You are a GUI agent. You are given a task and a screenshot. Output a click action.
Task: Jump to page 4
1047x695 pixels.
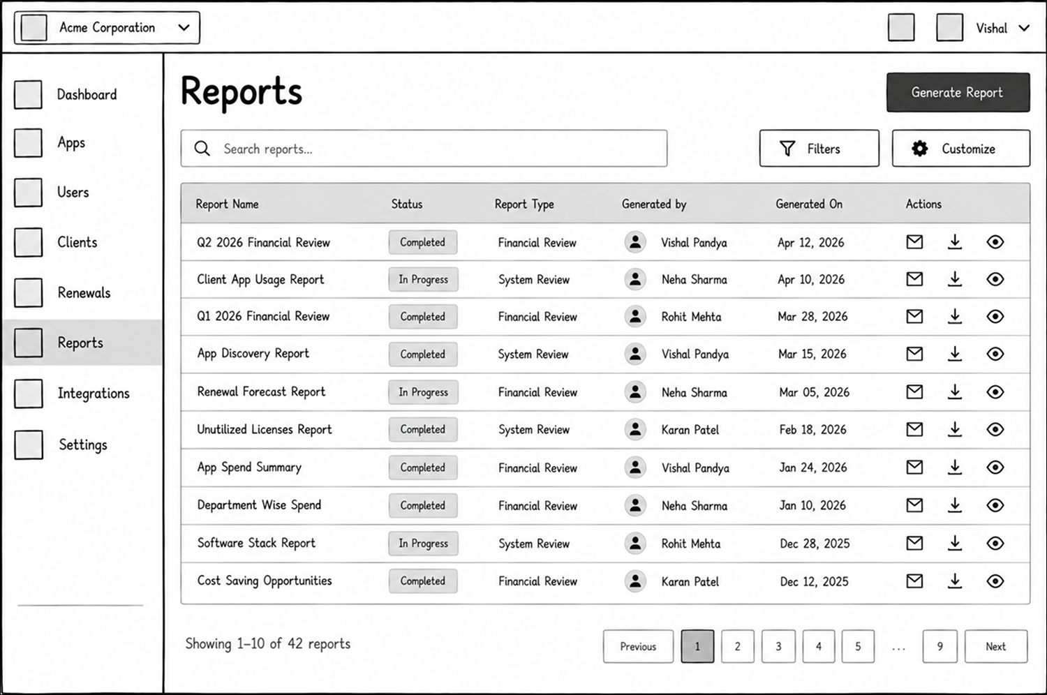point(819,646)
